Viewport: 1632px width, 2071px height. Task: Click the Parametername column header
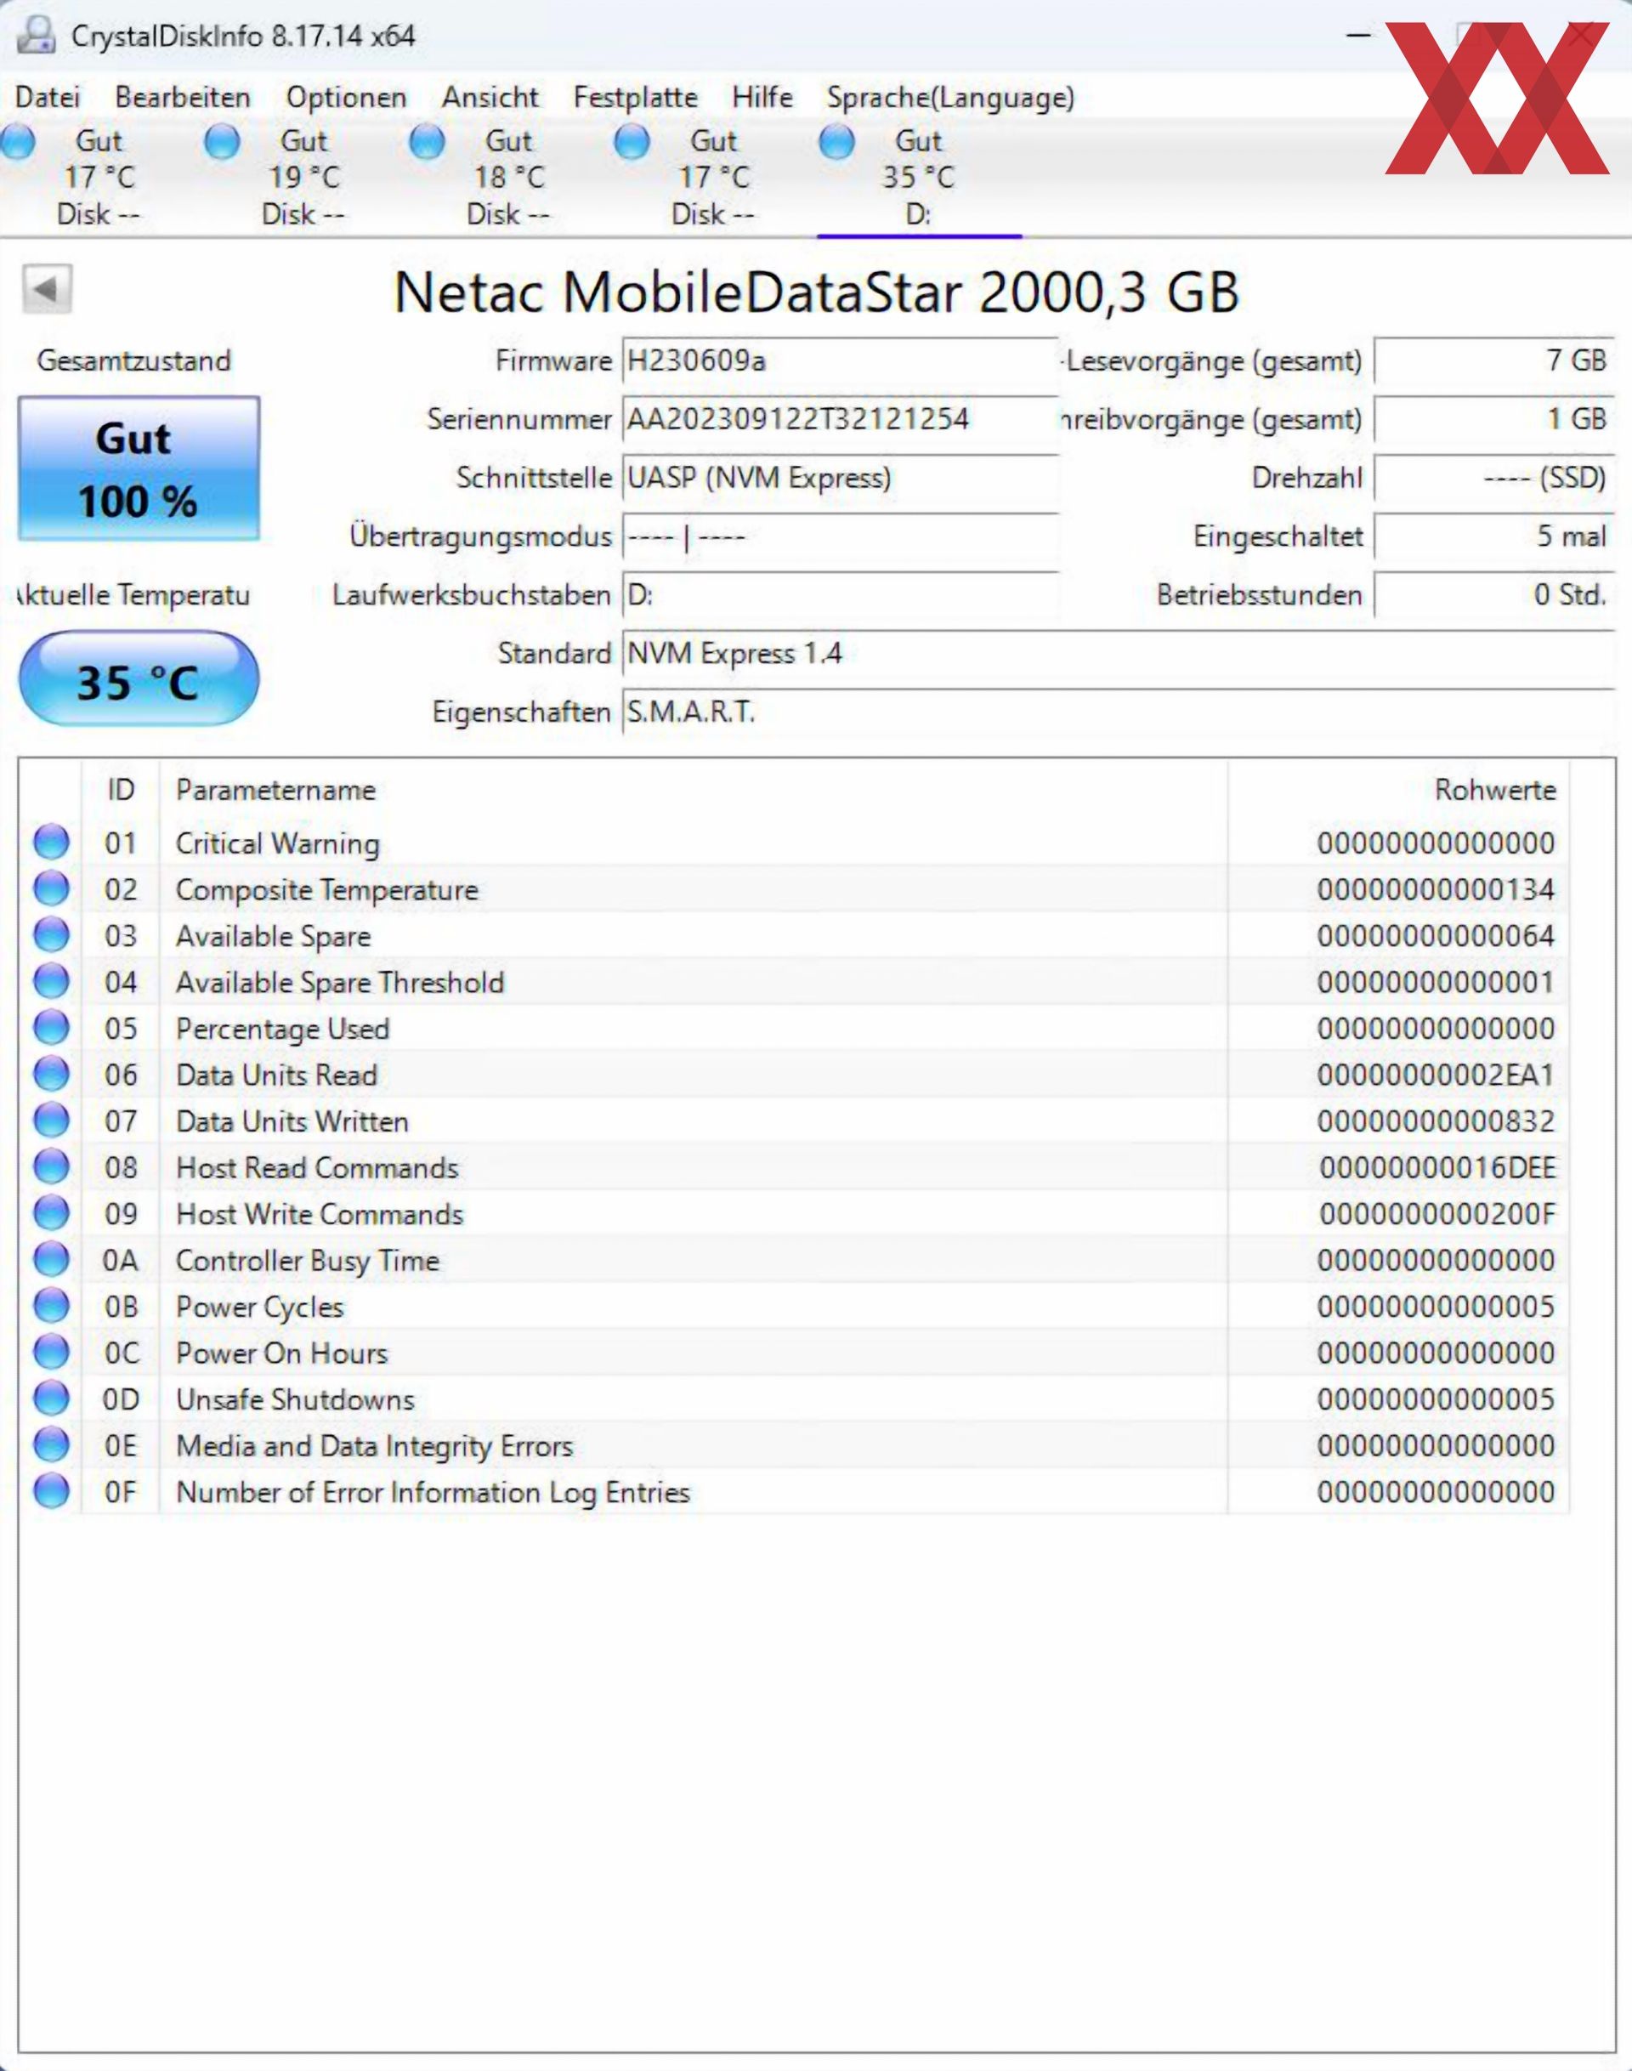pyautogui.click(x=275, y=791)
